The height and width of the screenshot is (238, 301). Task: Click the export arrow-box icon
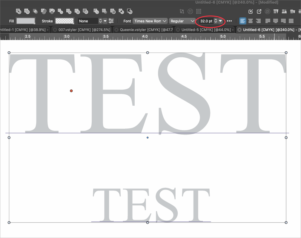[x=259, y=12]
